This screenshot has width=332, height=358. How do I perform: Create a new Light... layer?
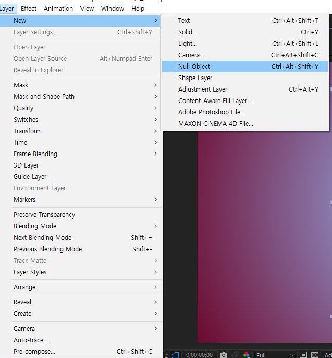[244, 43]
